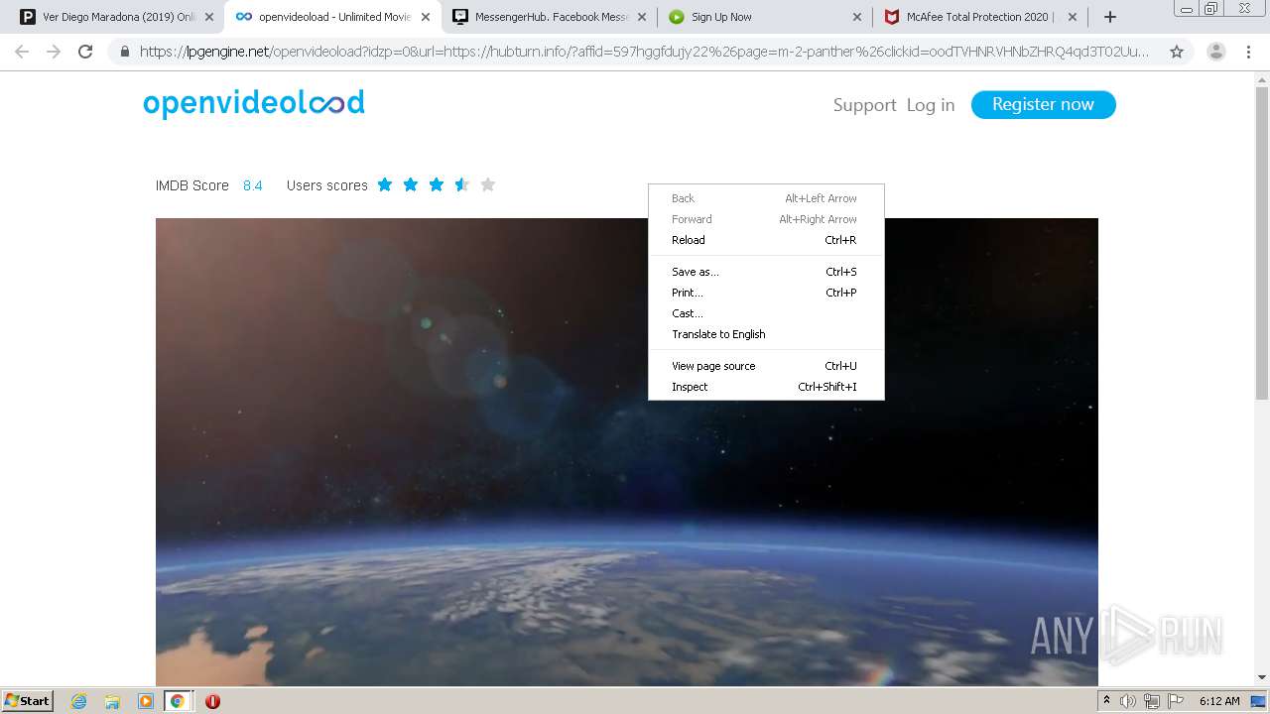Show hidden tray icons arrow
The height and width of the screenshot is (714, 1270).
tap(1106, 701)
